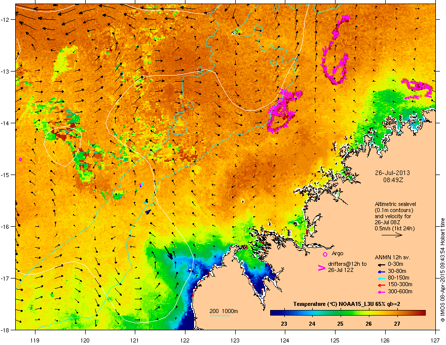This screenshot has height=345, width=446.
Task: Click the magenta drifter track near 126.7°E 13.3°S
Action: click(x=417, y=89)
